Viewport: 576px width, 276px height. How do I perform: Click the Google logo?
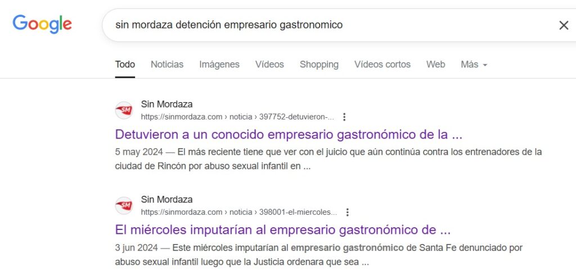click(42, 24)
